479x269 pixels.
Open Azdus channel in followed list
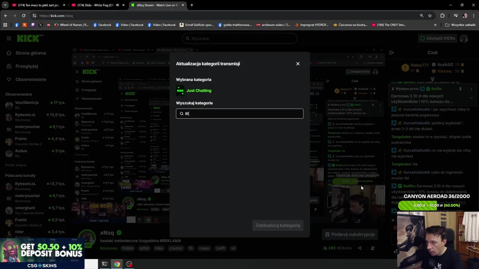click(36, 153)
